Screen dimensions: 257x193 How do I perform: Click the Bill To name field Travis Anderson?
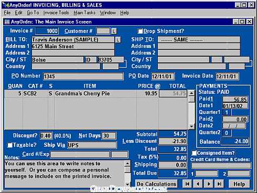pyautogui.click(x=73, y=40)
